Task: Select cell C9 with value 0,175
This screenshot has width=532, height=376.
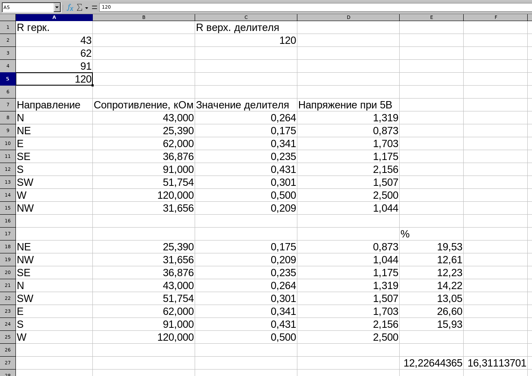Action: point(246,131)
